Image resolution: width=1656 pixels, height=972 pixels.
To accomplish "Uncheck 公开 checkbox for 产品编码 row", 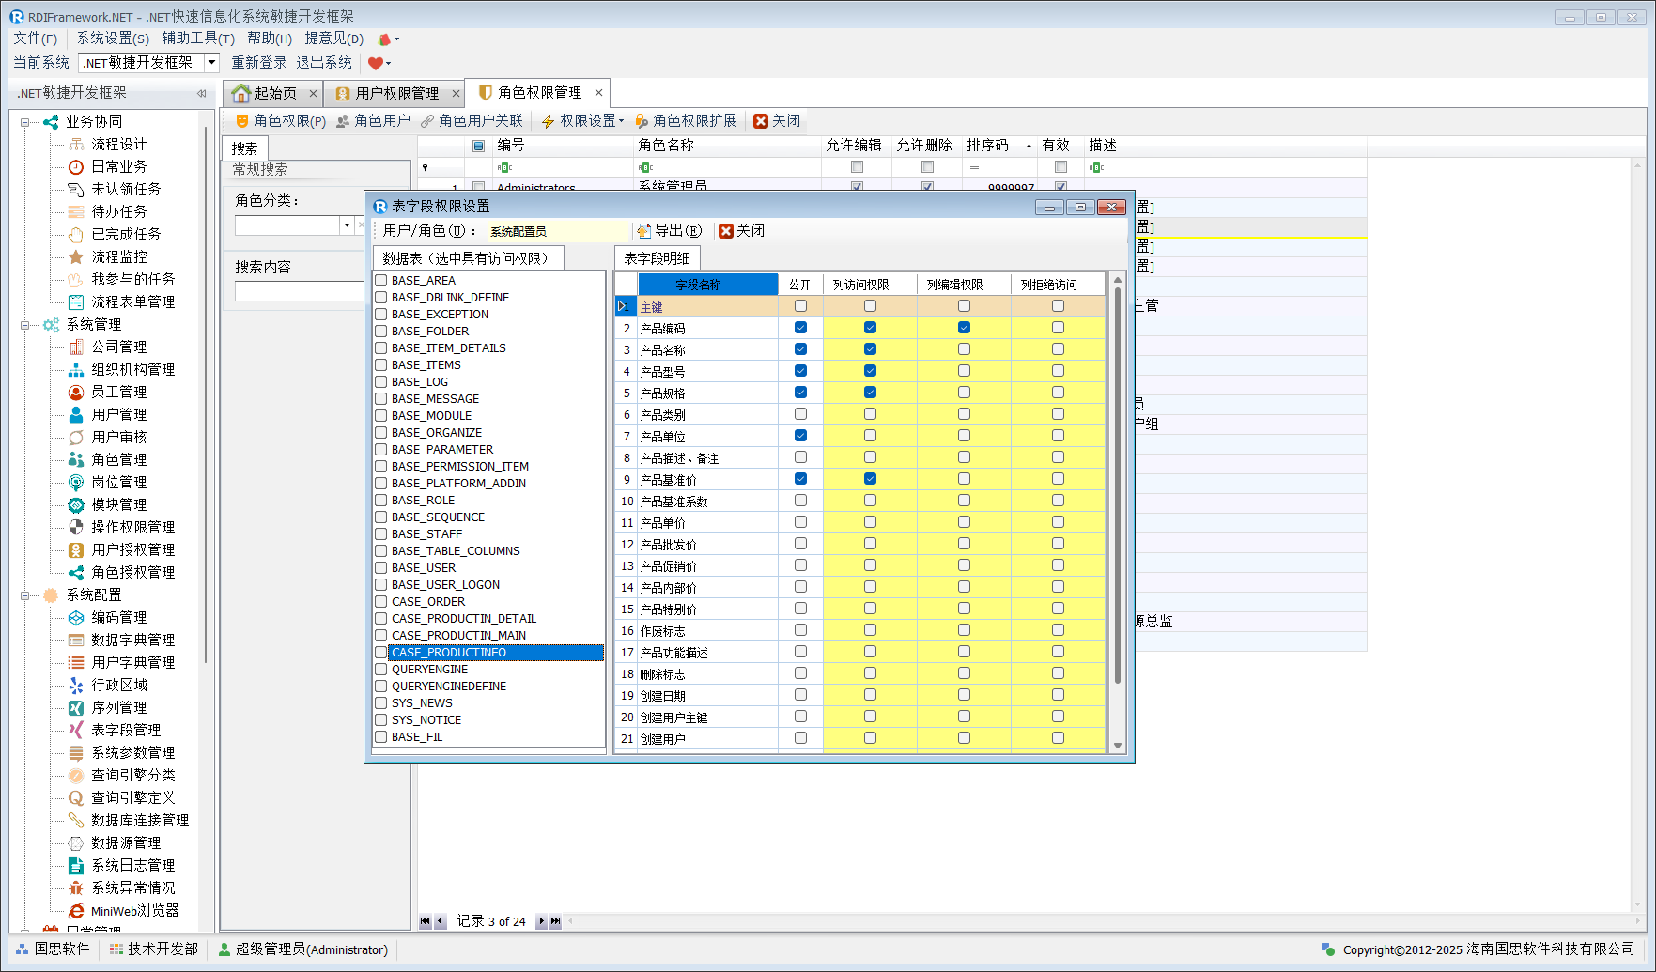I will point(800,328).
